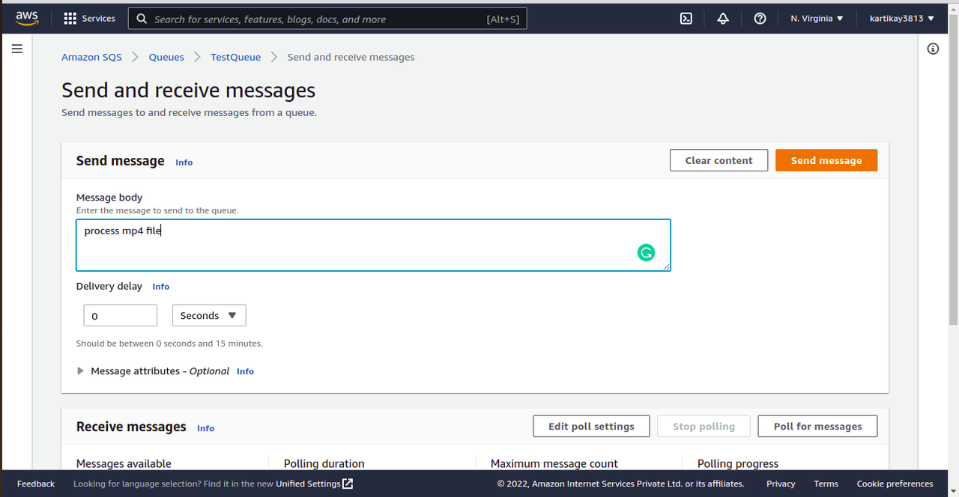Open Terms footer link
This screenshot has height=497, width=959.
[x=826, y=484]
